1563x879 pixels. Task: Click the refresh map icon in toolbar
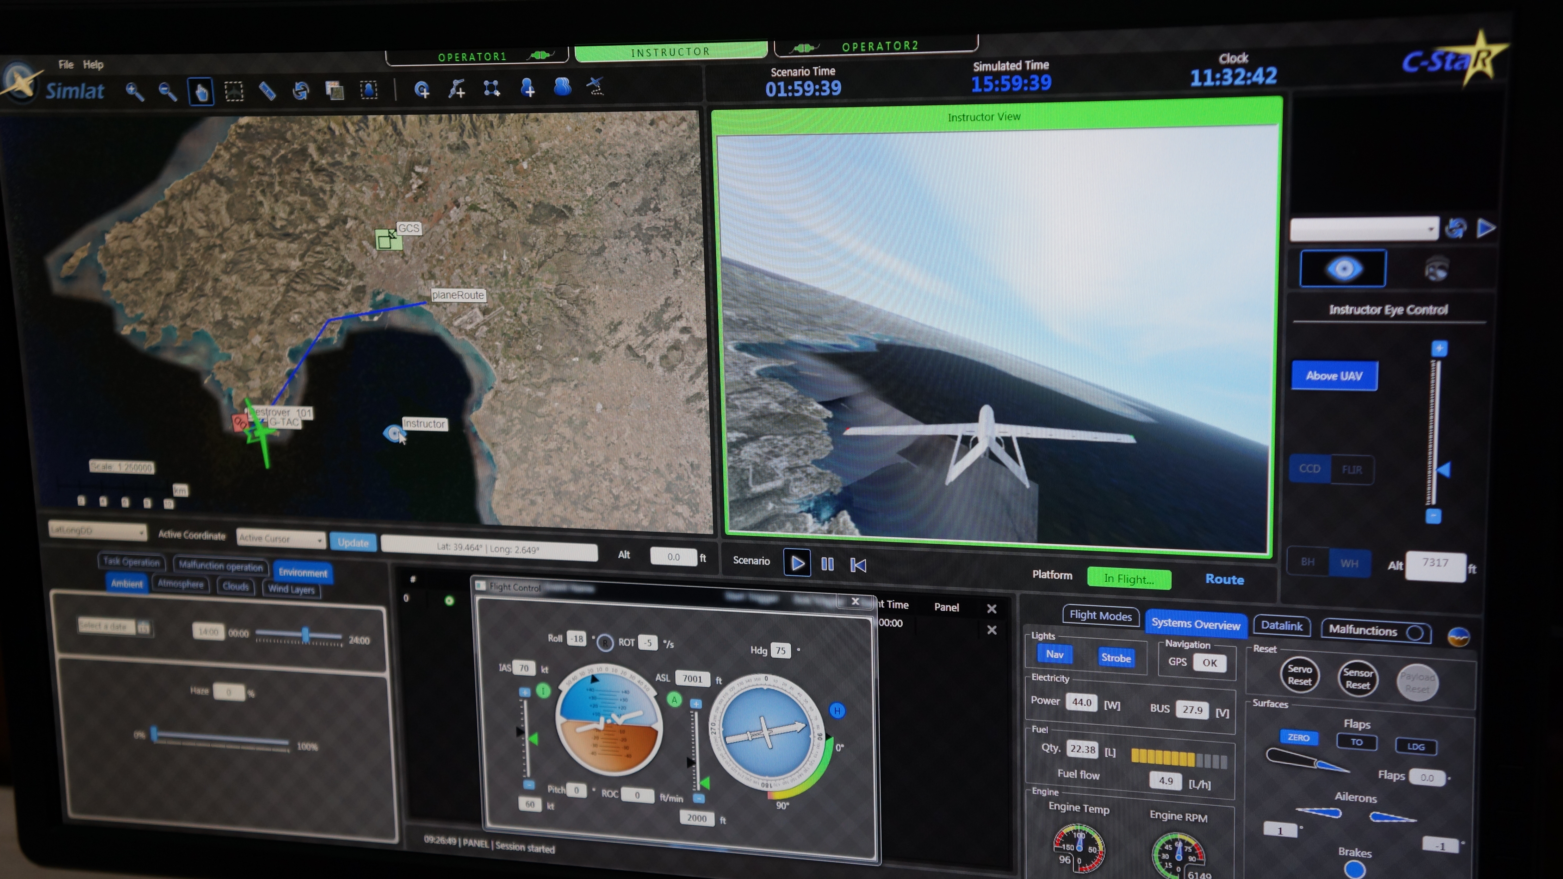coord(300,90)
